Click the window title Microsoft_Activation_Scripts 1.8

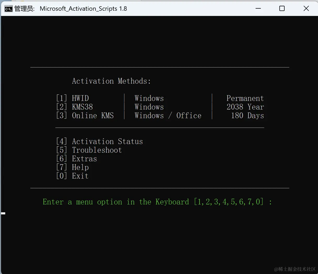pyautogui.click(x=83, y=9)
